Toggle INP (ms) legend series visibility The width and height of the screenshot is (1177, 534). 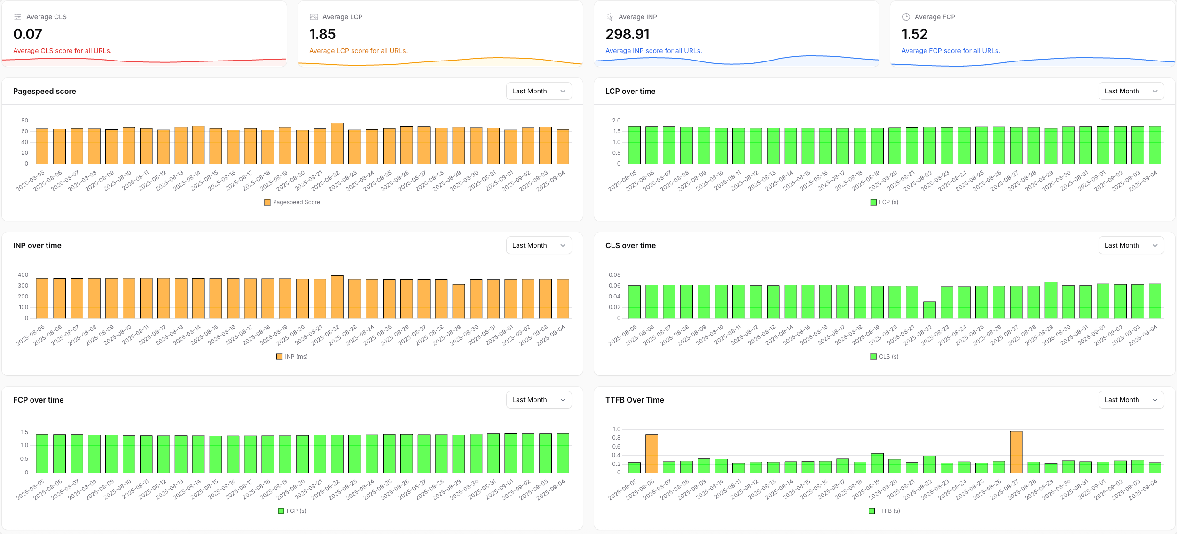click(292, 357)
